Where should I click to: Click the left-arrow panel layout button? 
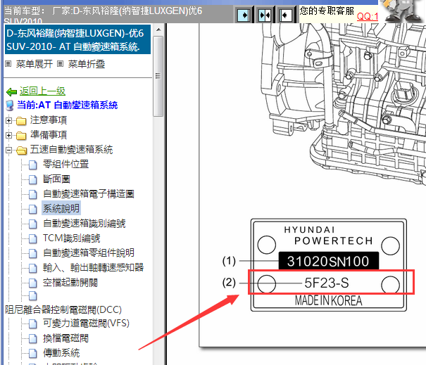coord(286,15)
